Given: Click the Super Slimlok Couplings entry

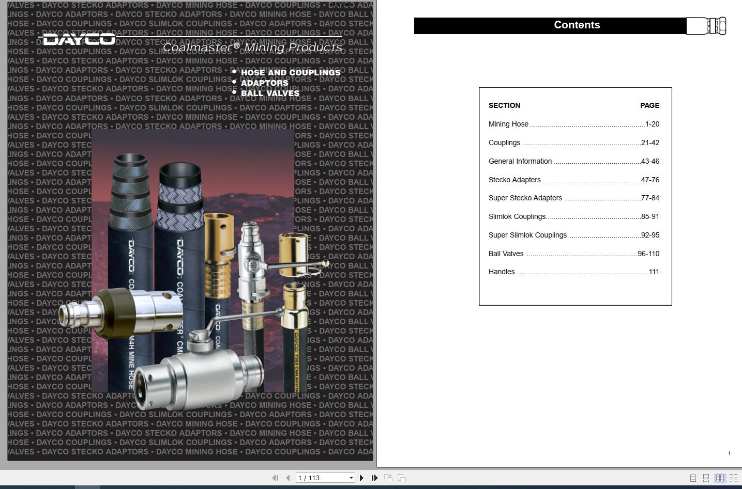Looking at the screenshot, I should pos(574,235).
